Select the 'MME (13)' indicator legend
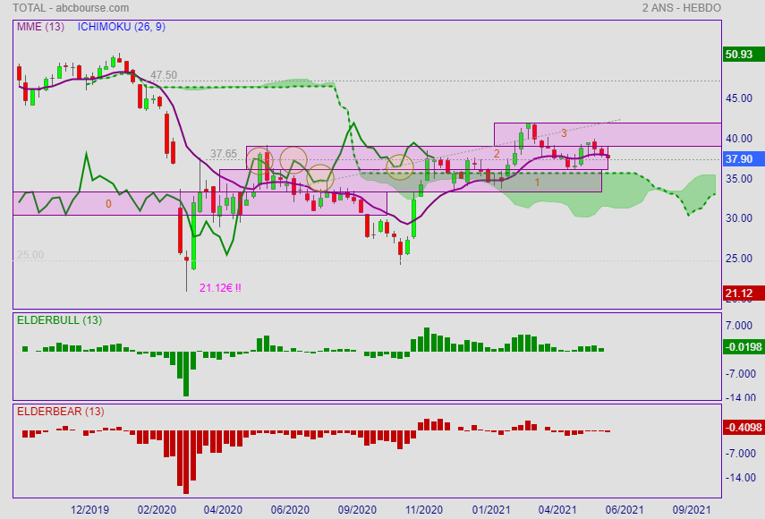 tap(40, 27)
